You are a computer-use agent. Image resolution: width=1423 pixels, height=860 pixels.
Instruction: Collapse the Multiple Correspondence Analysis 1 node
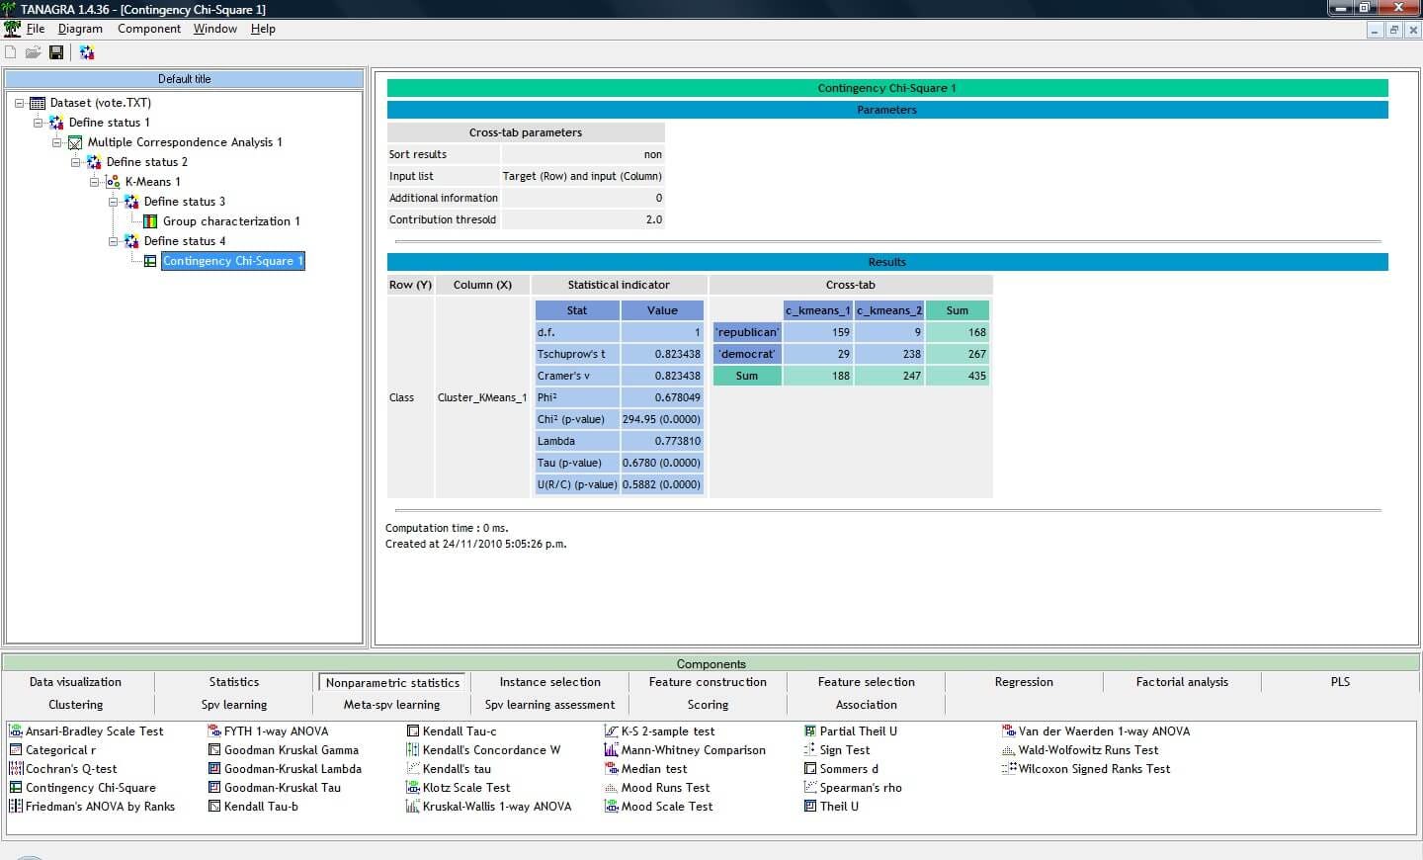click(57, 141)
